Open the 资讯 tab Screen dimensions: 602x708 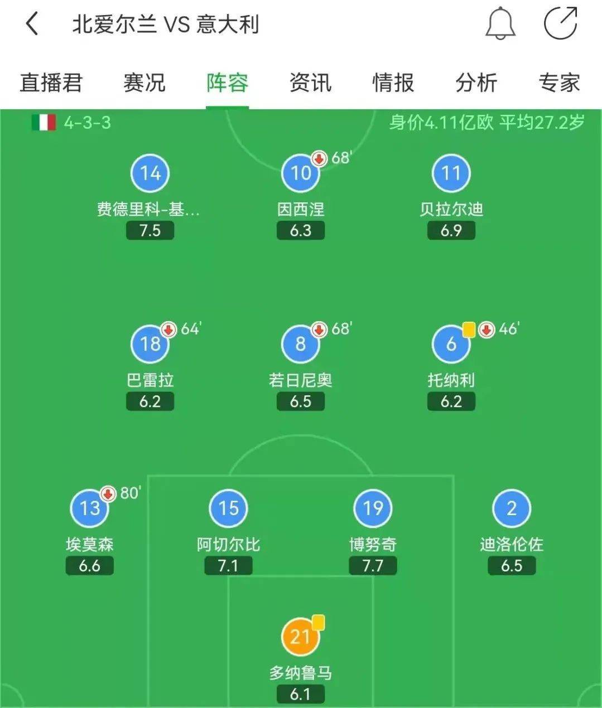coord(310,83)
